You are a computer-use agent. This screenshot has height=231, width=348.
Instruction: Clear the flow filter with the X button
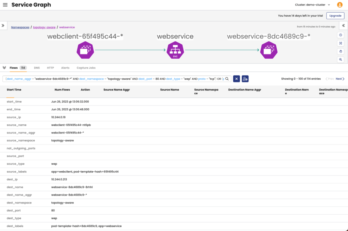[x=237, y=79]
